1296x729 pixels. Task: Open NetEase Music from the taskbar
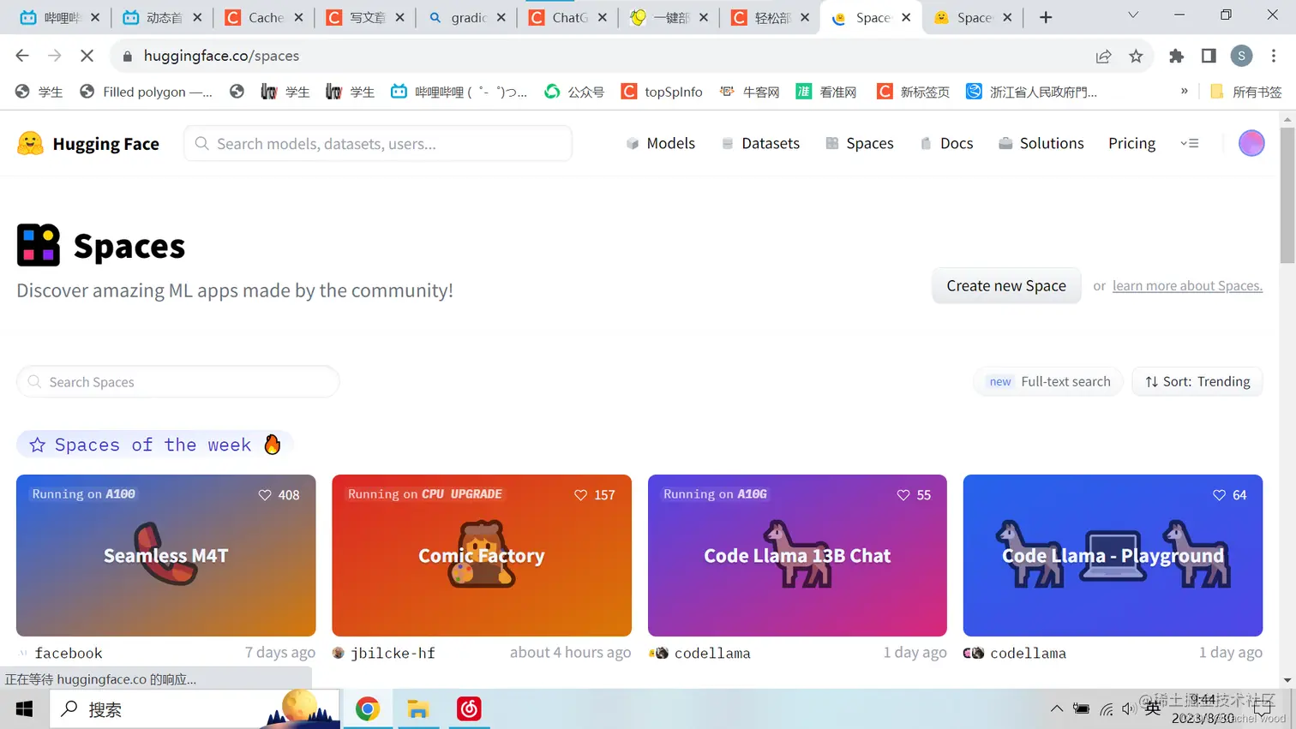[x=469, y=709]
